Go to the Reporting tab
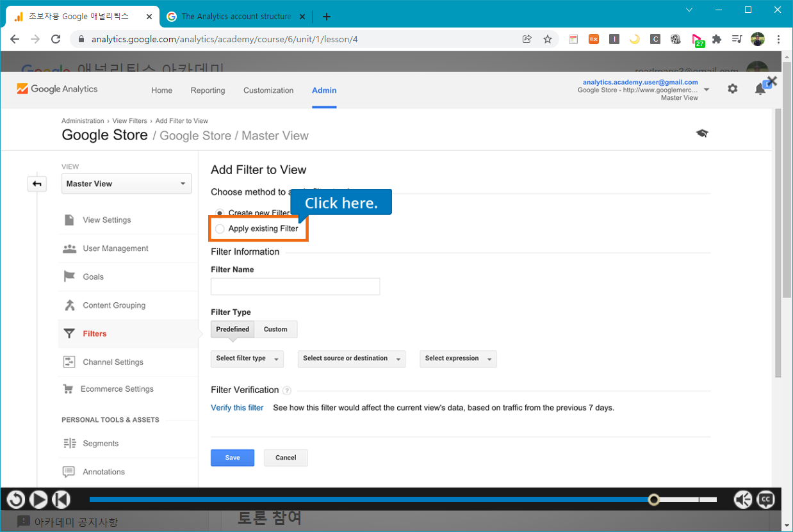 pos(208,90)
